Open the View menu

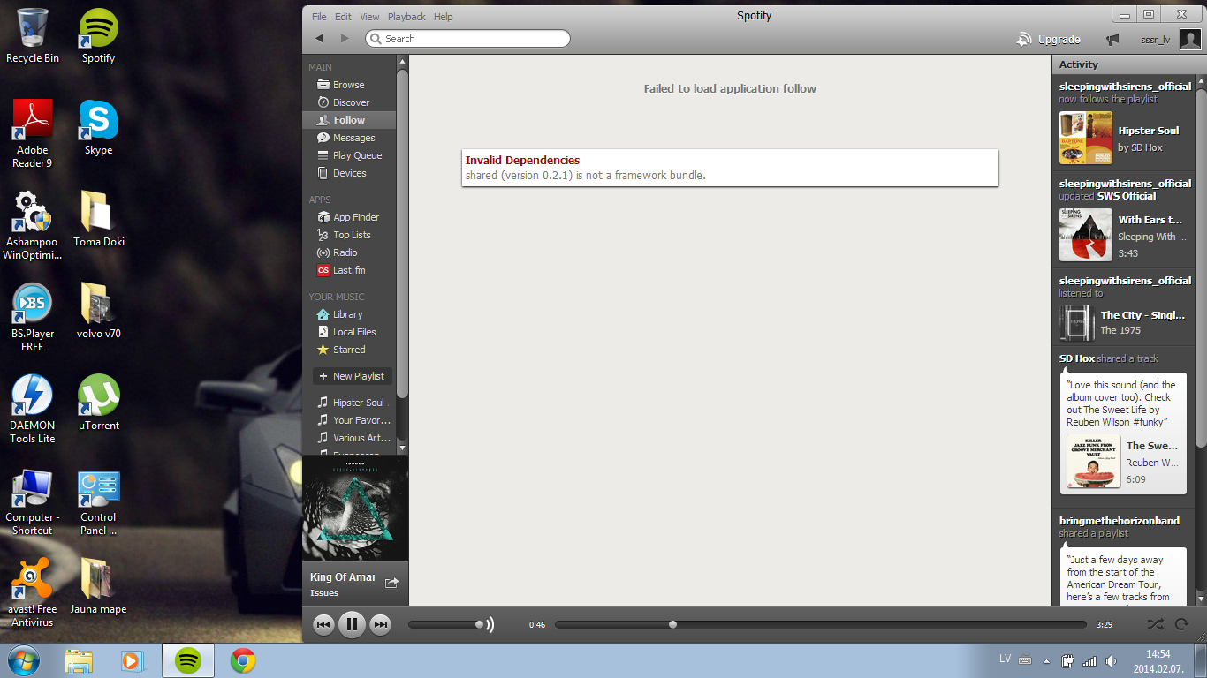click(369, 17)
